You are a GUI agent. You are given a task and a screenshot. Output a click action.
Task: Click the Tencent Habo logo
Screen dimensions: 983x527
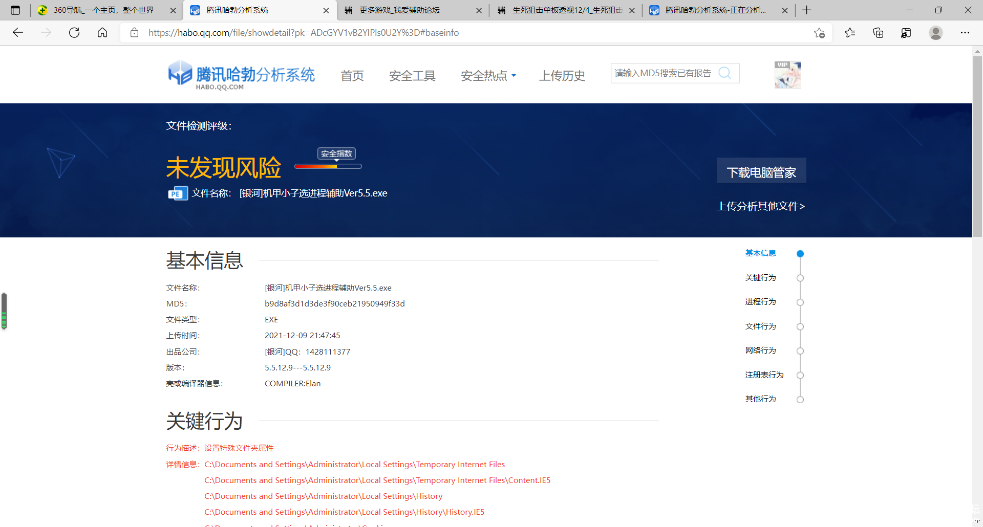coord(241,76)
